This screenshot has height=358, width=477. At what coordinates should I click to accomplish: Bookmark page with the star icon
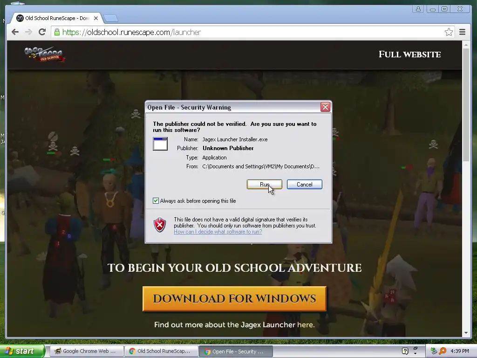click(449, 32)
